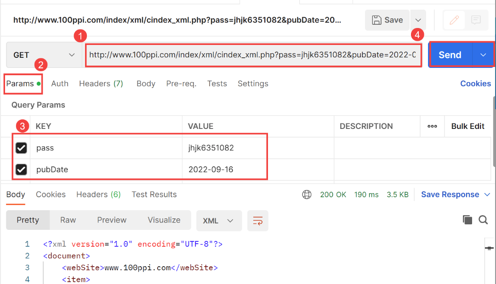Click the response scrollbar marker

coord(489,248)
